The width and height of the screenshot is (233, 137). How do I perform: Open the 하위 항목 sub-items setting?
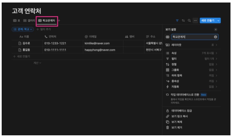(192, 76)
